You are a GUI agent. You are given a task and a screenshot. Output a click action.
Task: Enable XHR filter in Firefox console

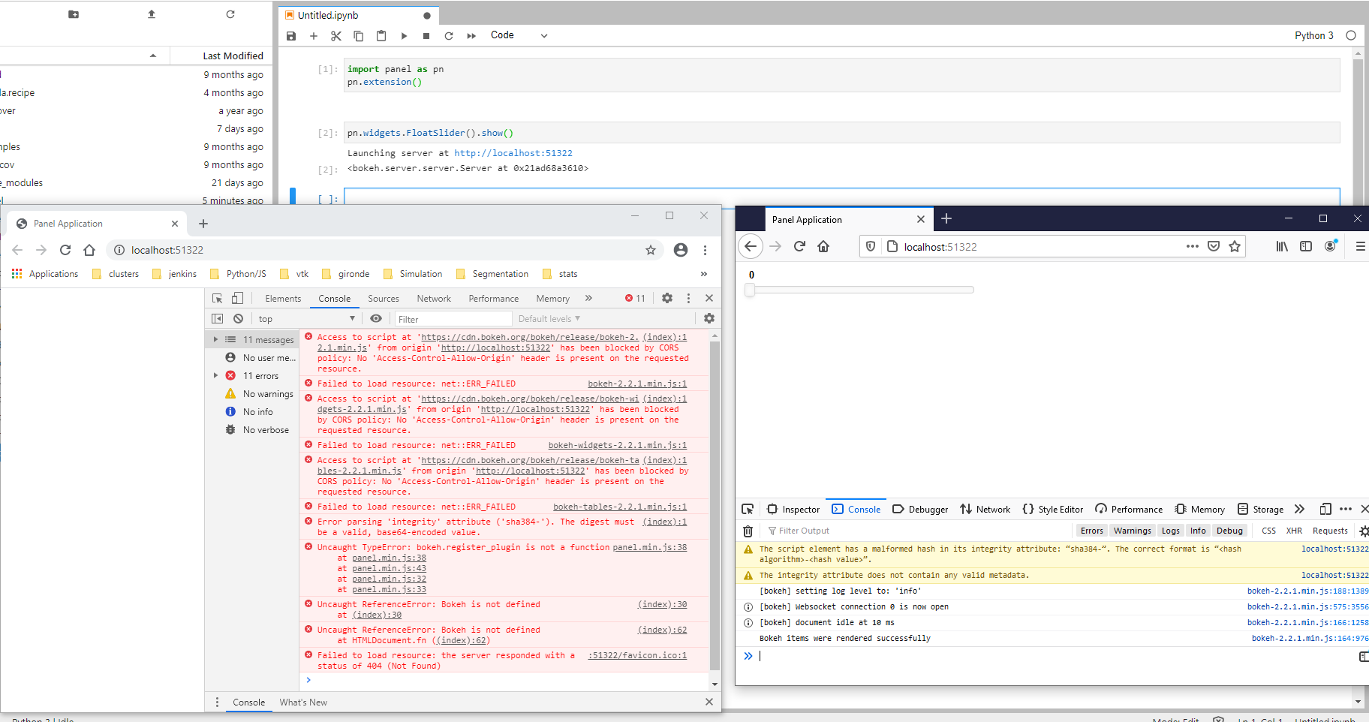point(1294,531)
